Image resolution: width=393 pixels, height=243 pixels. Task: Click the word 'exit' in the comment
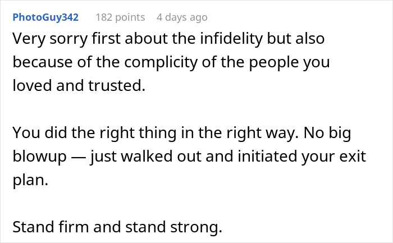tap(353, 155)
